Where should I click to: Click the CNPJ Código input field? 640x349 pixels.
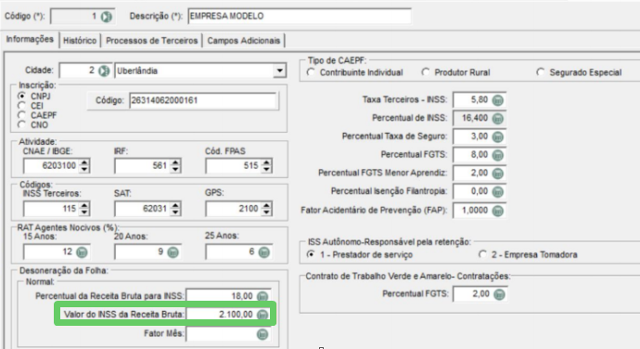(x=203, y=100)
